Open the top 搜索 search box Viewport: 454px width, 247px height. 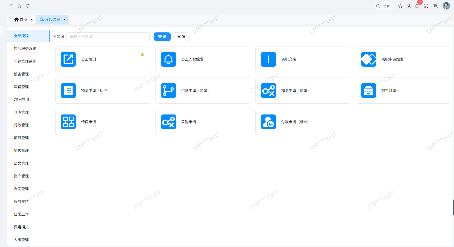[x=384, y=6]
